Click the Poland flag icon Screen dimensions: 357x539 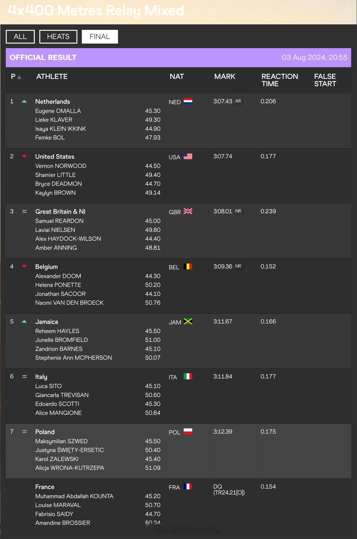(x=188, y=432)
